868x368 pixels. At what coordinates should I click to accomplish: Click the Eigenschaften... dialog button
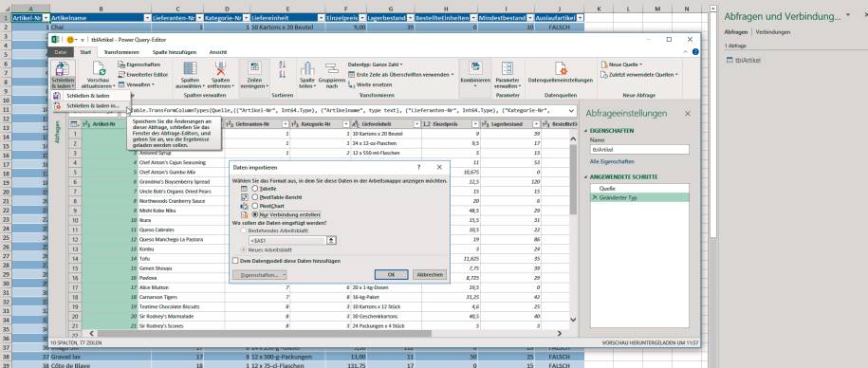click(260, 274)
